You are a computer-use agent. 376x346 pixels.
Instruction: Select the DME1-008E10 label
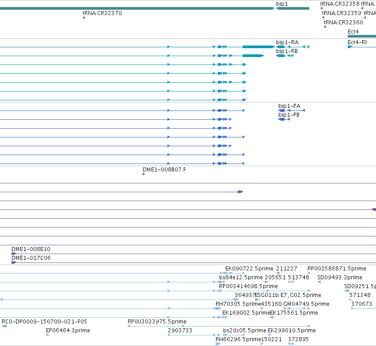click(31, 249)
